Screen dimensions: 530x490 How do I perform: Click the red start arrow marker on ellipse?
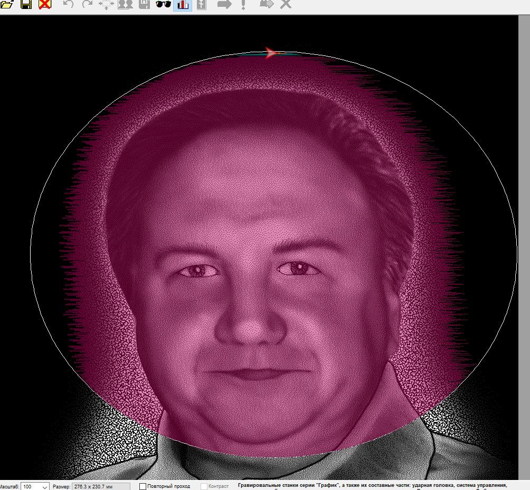(x=271, y=53)
